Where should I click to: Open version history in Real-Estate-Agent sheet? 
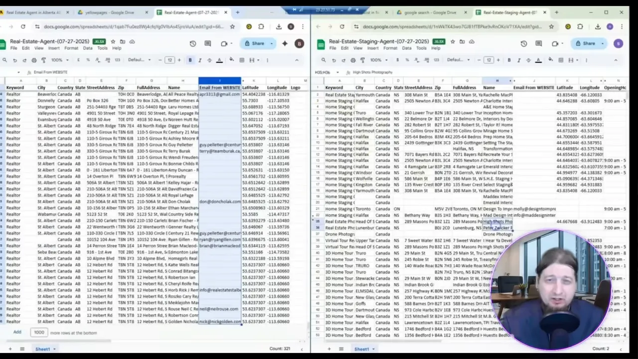click(193, 44)
